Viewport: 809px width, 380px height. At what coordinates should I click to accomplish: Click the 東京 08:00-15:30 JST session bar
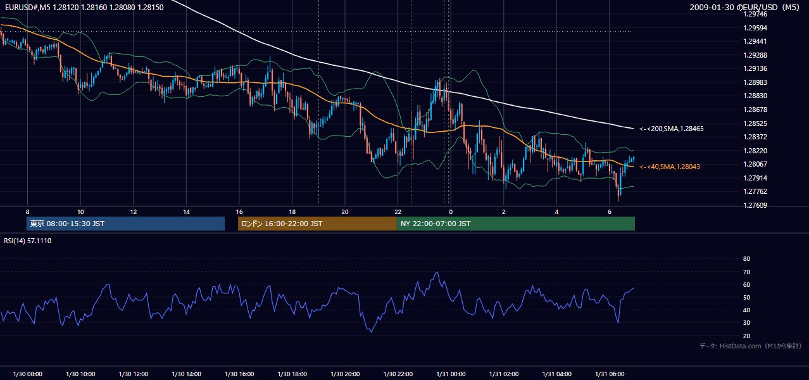pyautogui.click(x=125, y=224)
